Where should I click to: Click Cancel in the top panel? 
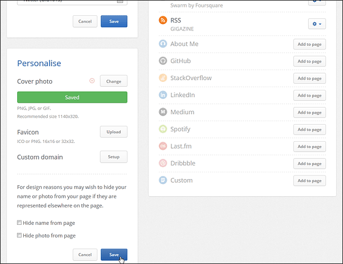point(85,21)
